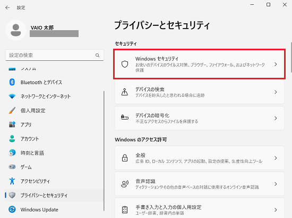Click the デバイスの検索 locator icon
The image size is (292, 218).
[x=125, y=92]
